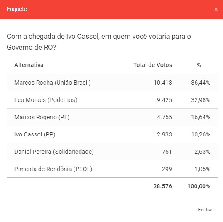Close the Enquete dialog with the X icon
This screenshot has width=223, height=222.
pyautogui.click(x=216, y=9)
